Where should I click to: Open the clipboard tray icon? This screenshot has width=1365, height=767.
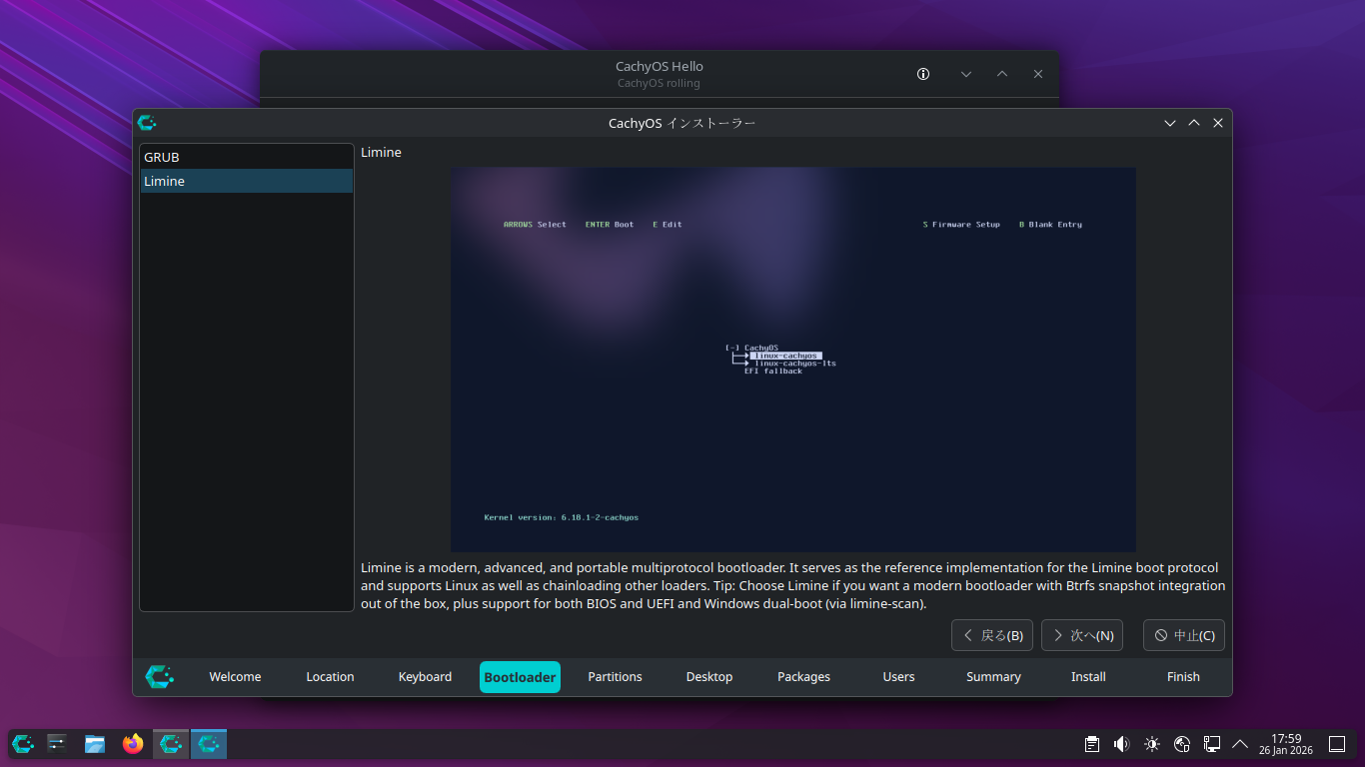(x=1092, y=744)
